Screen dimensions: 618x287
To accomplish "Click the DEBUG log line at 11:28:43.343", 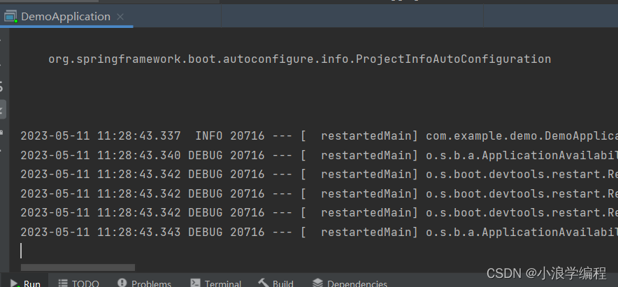I will pyautogui.click(x=319, y=232).
